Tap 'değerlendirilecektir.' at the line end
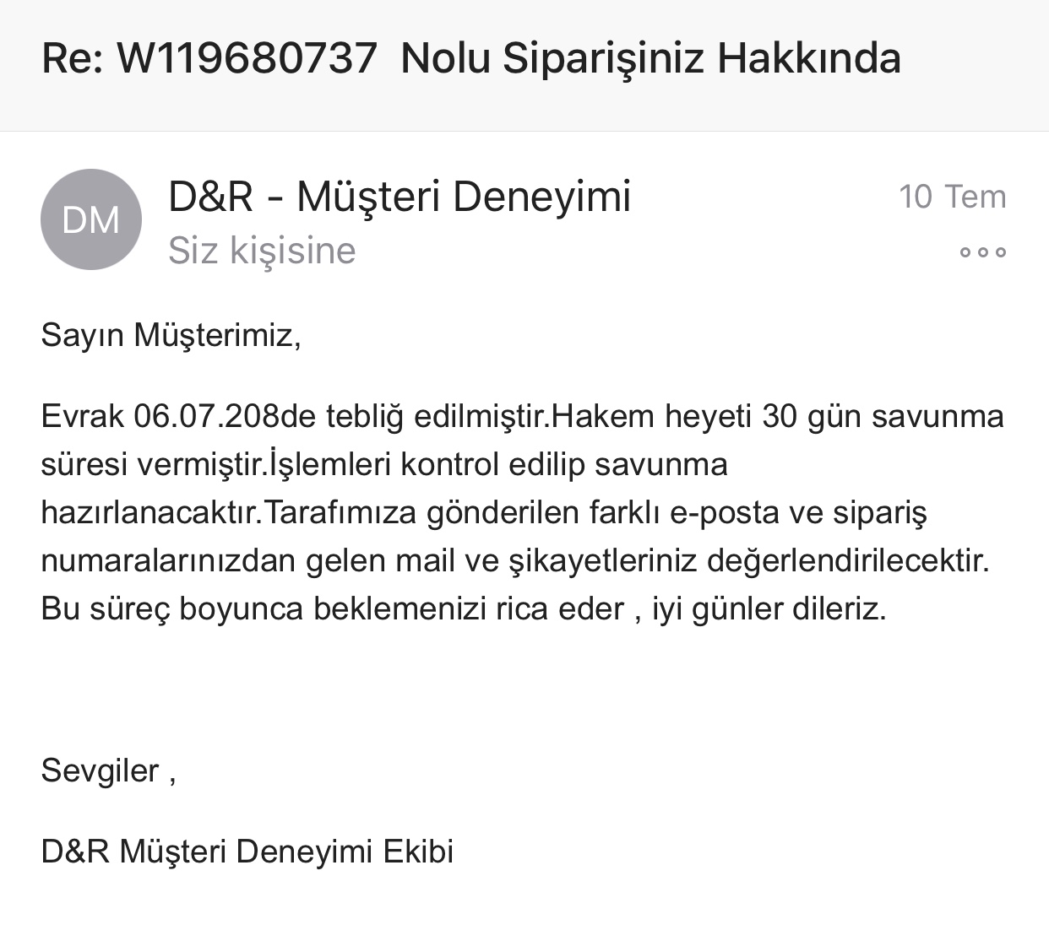Screen dimensions: 1049x930 pyautogui.click(x=849, y=561)
